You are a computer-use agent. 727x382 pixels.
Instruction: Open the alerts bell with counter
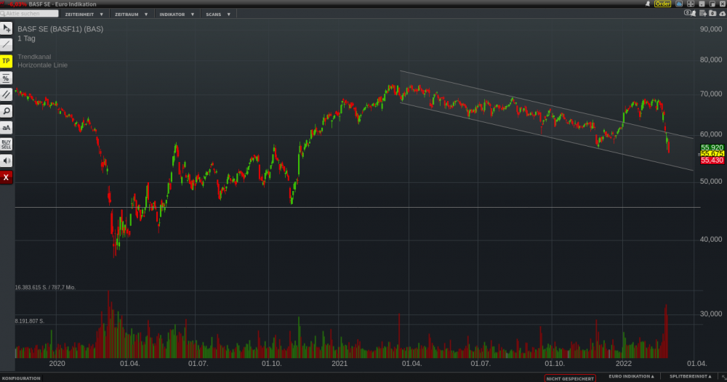(x=690, y=13)
